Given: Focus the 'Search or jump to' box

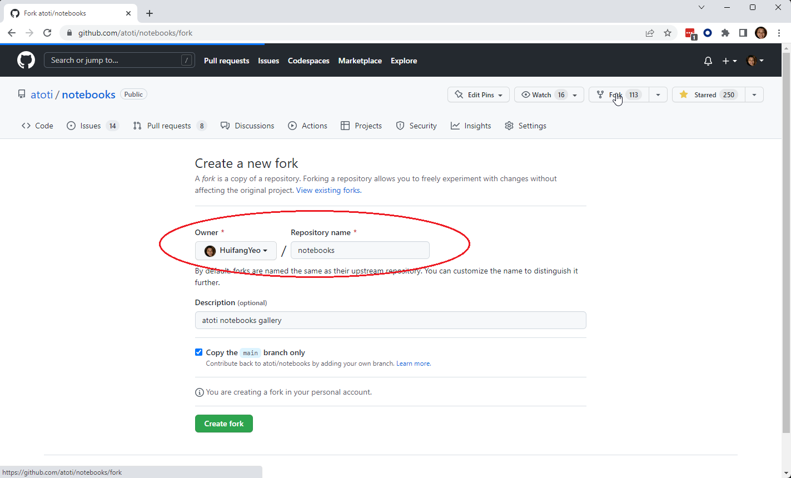Looking at the screenshot, I should [x=120, y=60].
